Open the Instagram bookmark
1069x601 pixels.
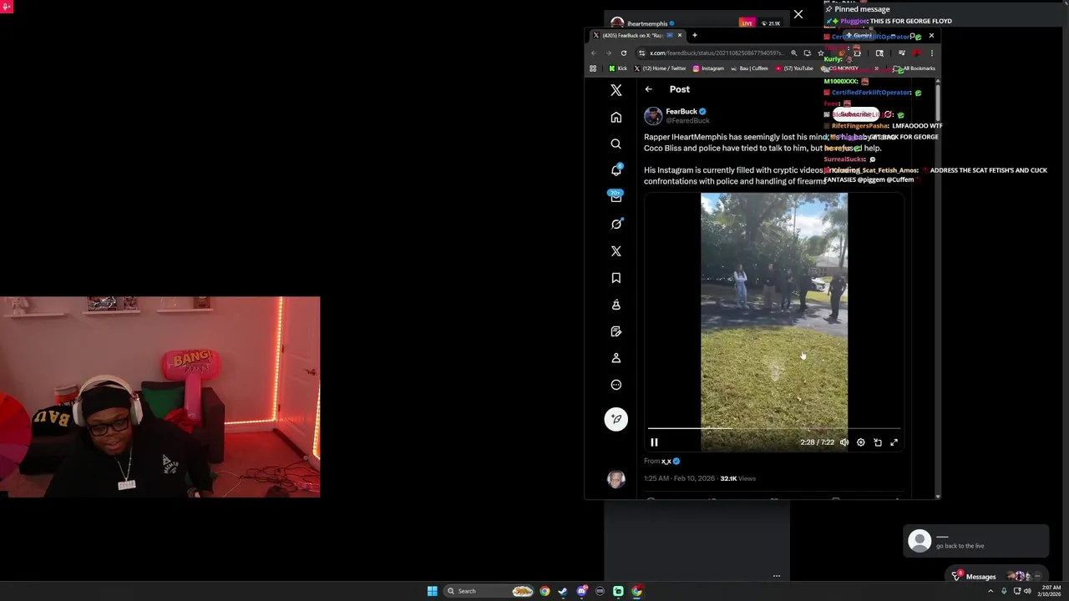708,68
